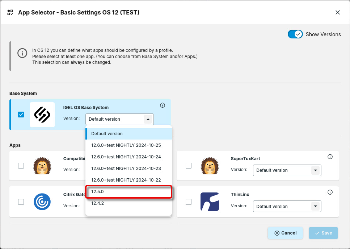
Task: Open info icon for SuperTuxKart
Action: pos(330,157)
